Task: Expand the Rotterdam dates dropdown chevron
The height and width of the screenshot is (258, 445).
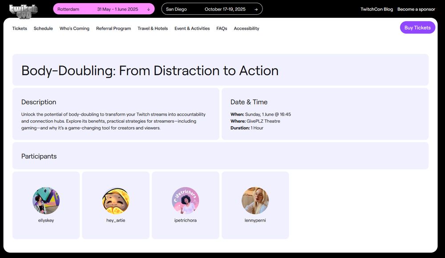Action: 148,9
